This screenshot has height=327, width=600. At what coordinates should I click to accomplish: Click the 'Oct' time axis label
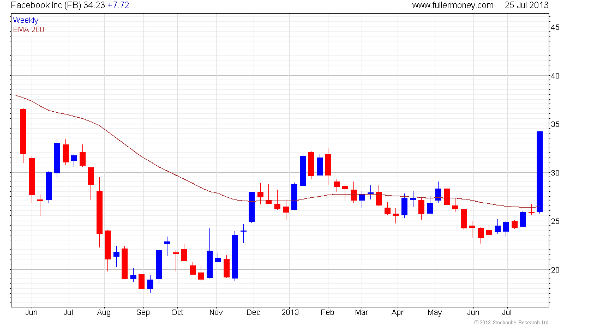[177, 312]
